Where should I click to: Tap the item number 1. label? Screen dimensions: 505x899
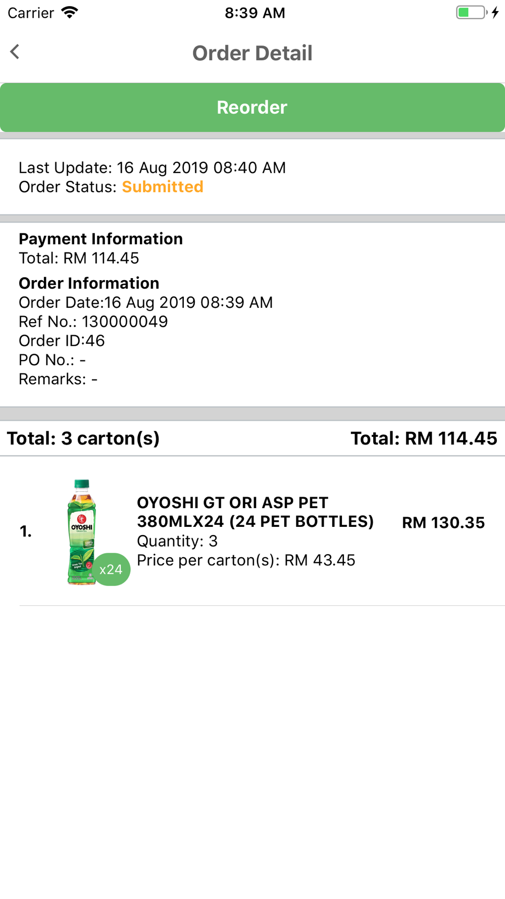pos(26,531)
